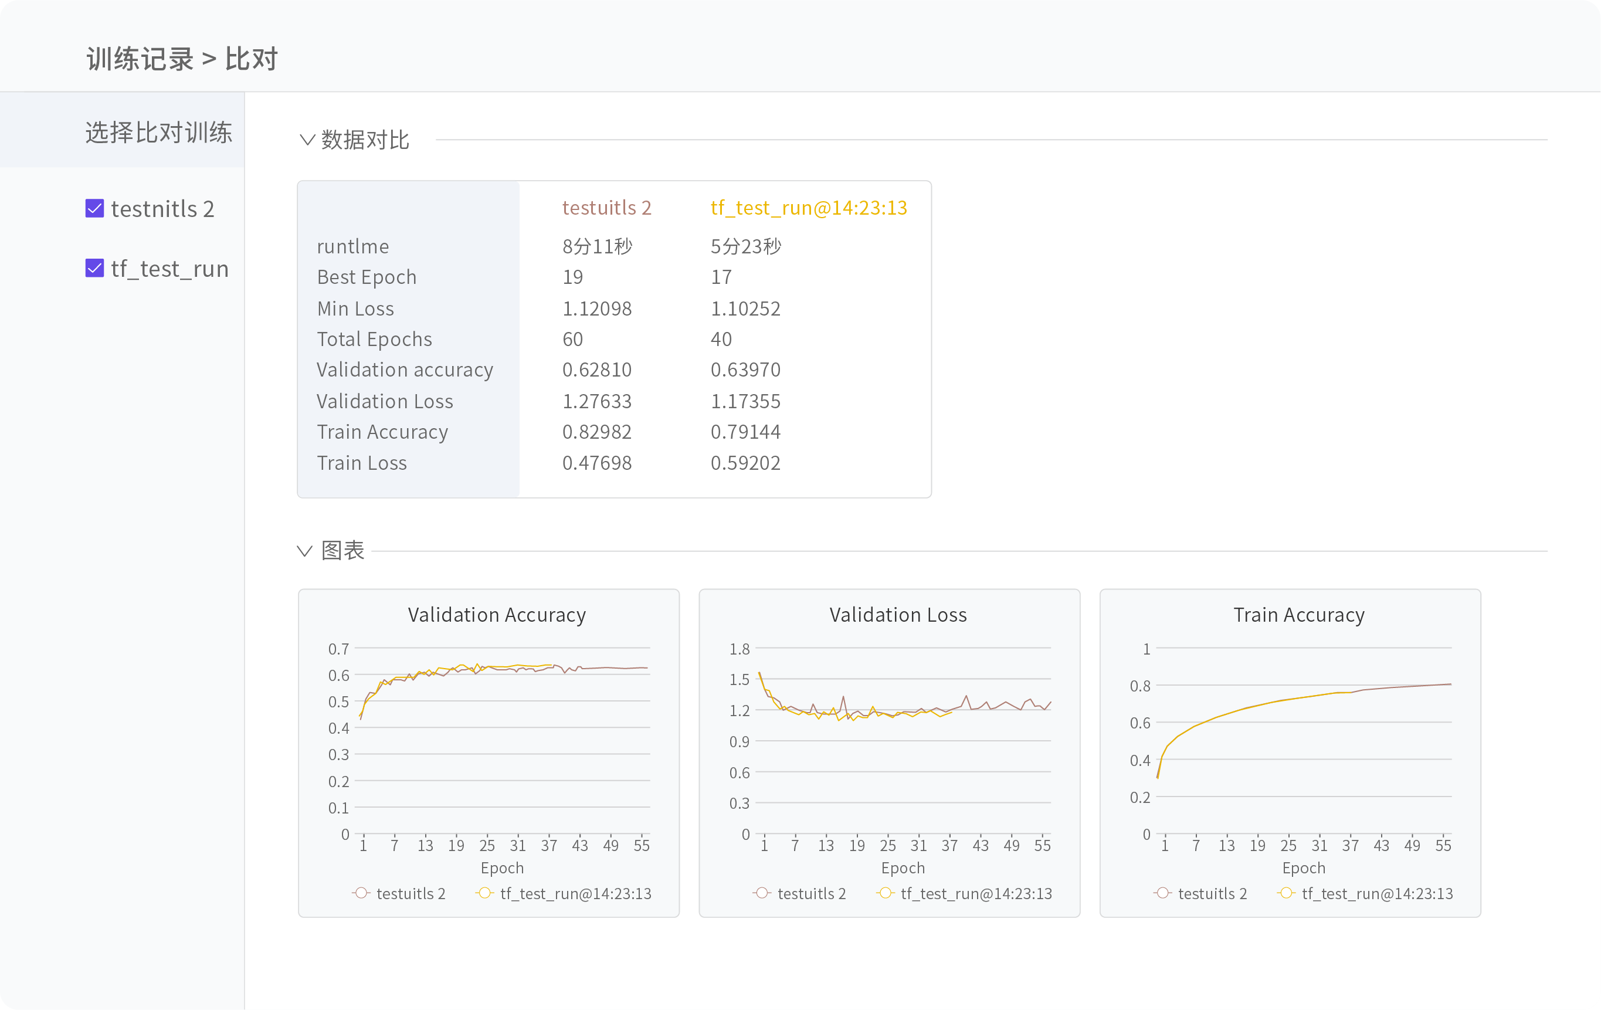
Task: Collapse the 图表 section chevron
Action: click(304, 551)
